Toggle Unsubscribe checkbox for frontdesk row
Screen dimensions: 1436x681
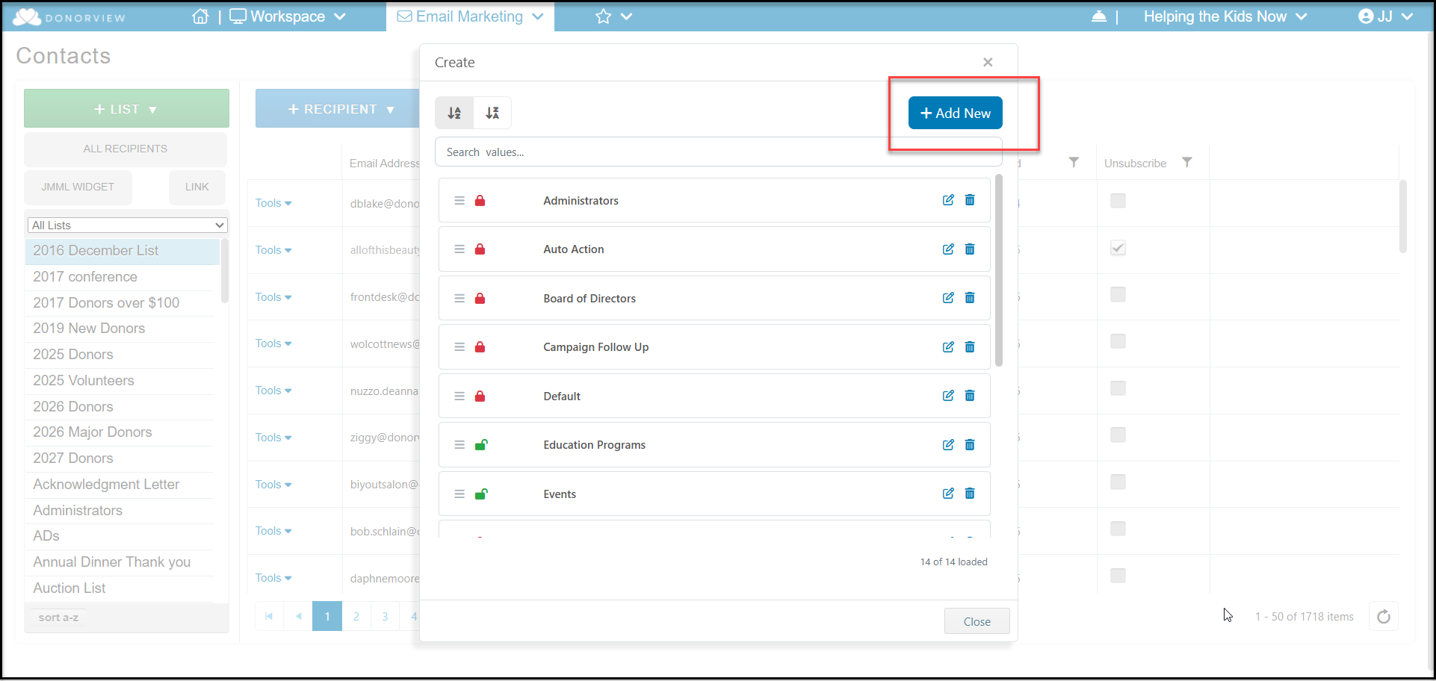coord(1118,295)
